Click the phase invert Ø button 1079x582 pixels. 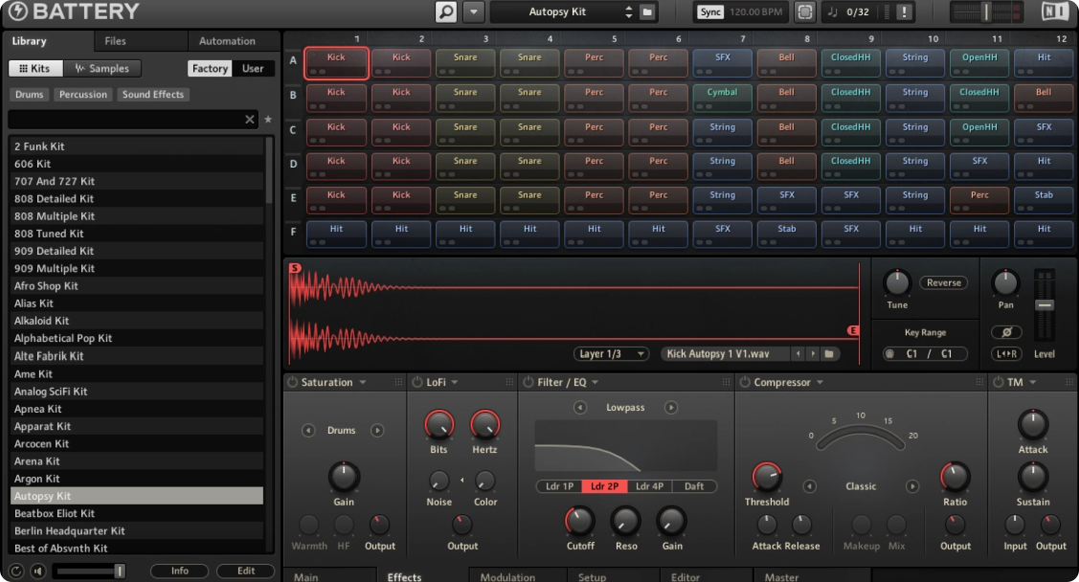(1006, 332)
